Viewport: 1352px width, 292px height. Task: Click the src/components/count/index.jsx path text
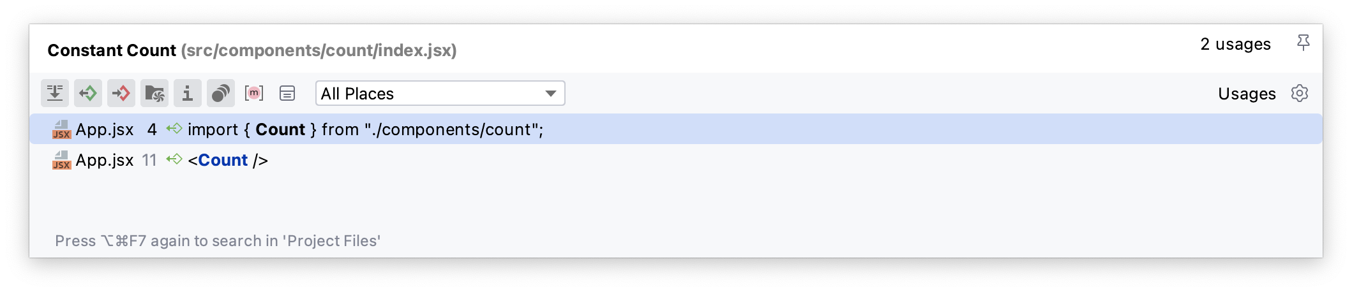[x=319, y=50]
